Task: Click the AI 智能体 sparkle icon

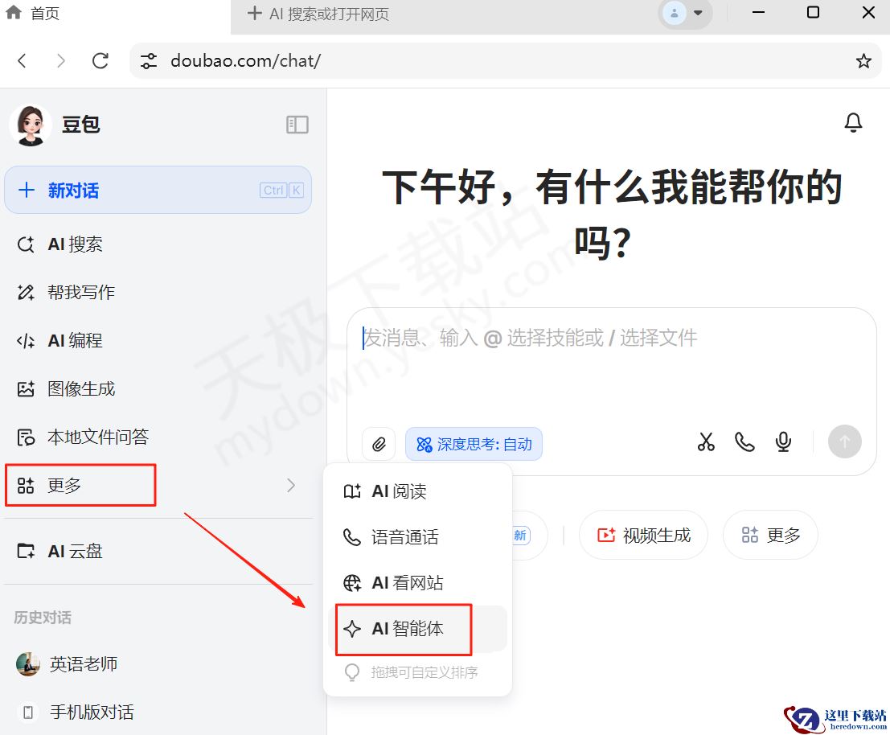Action: tap(352, 629)
